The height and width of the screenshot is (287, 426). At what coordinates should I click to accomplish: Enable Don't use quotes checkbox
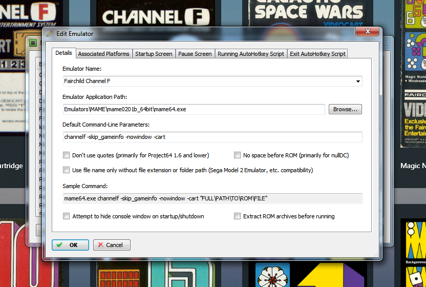pyautogui.click(x=66, y=155)
